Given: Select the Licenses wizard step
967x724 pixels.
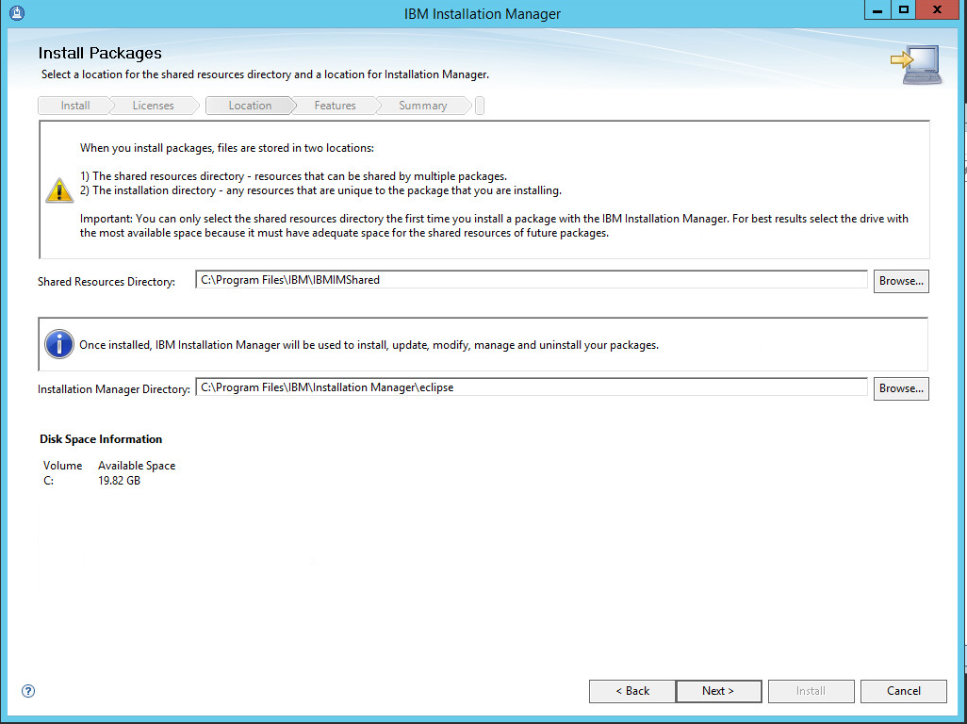Looking at the screenshot, I should point(153,106).
